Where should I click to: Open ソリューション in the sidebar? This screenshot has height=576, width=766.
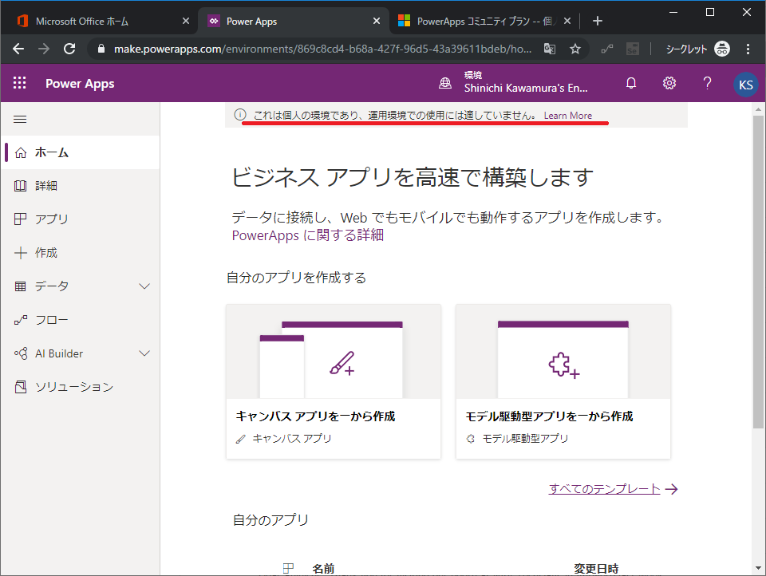81,387
